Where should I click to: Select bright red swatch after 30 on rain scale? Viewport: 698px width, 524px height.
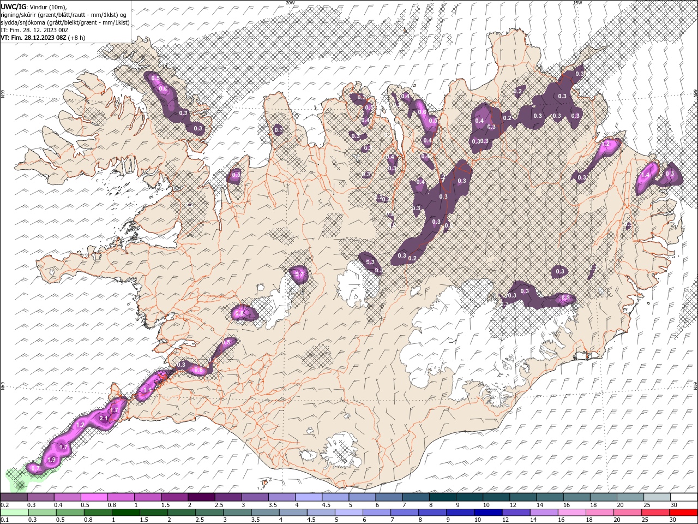[684, 513]
